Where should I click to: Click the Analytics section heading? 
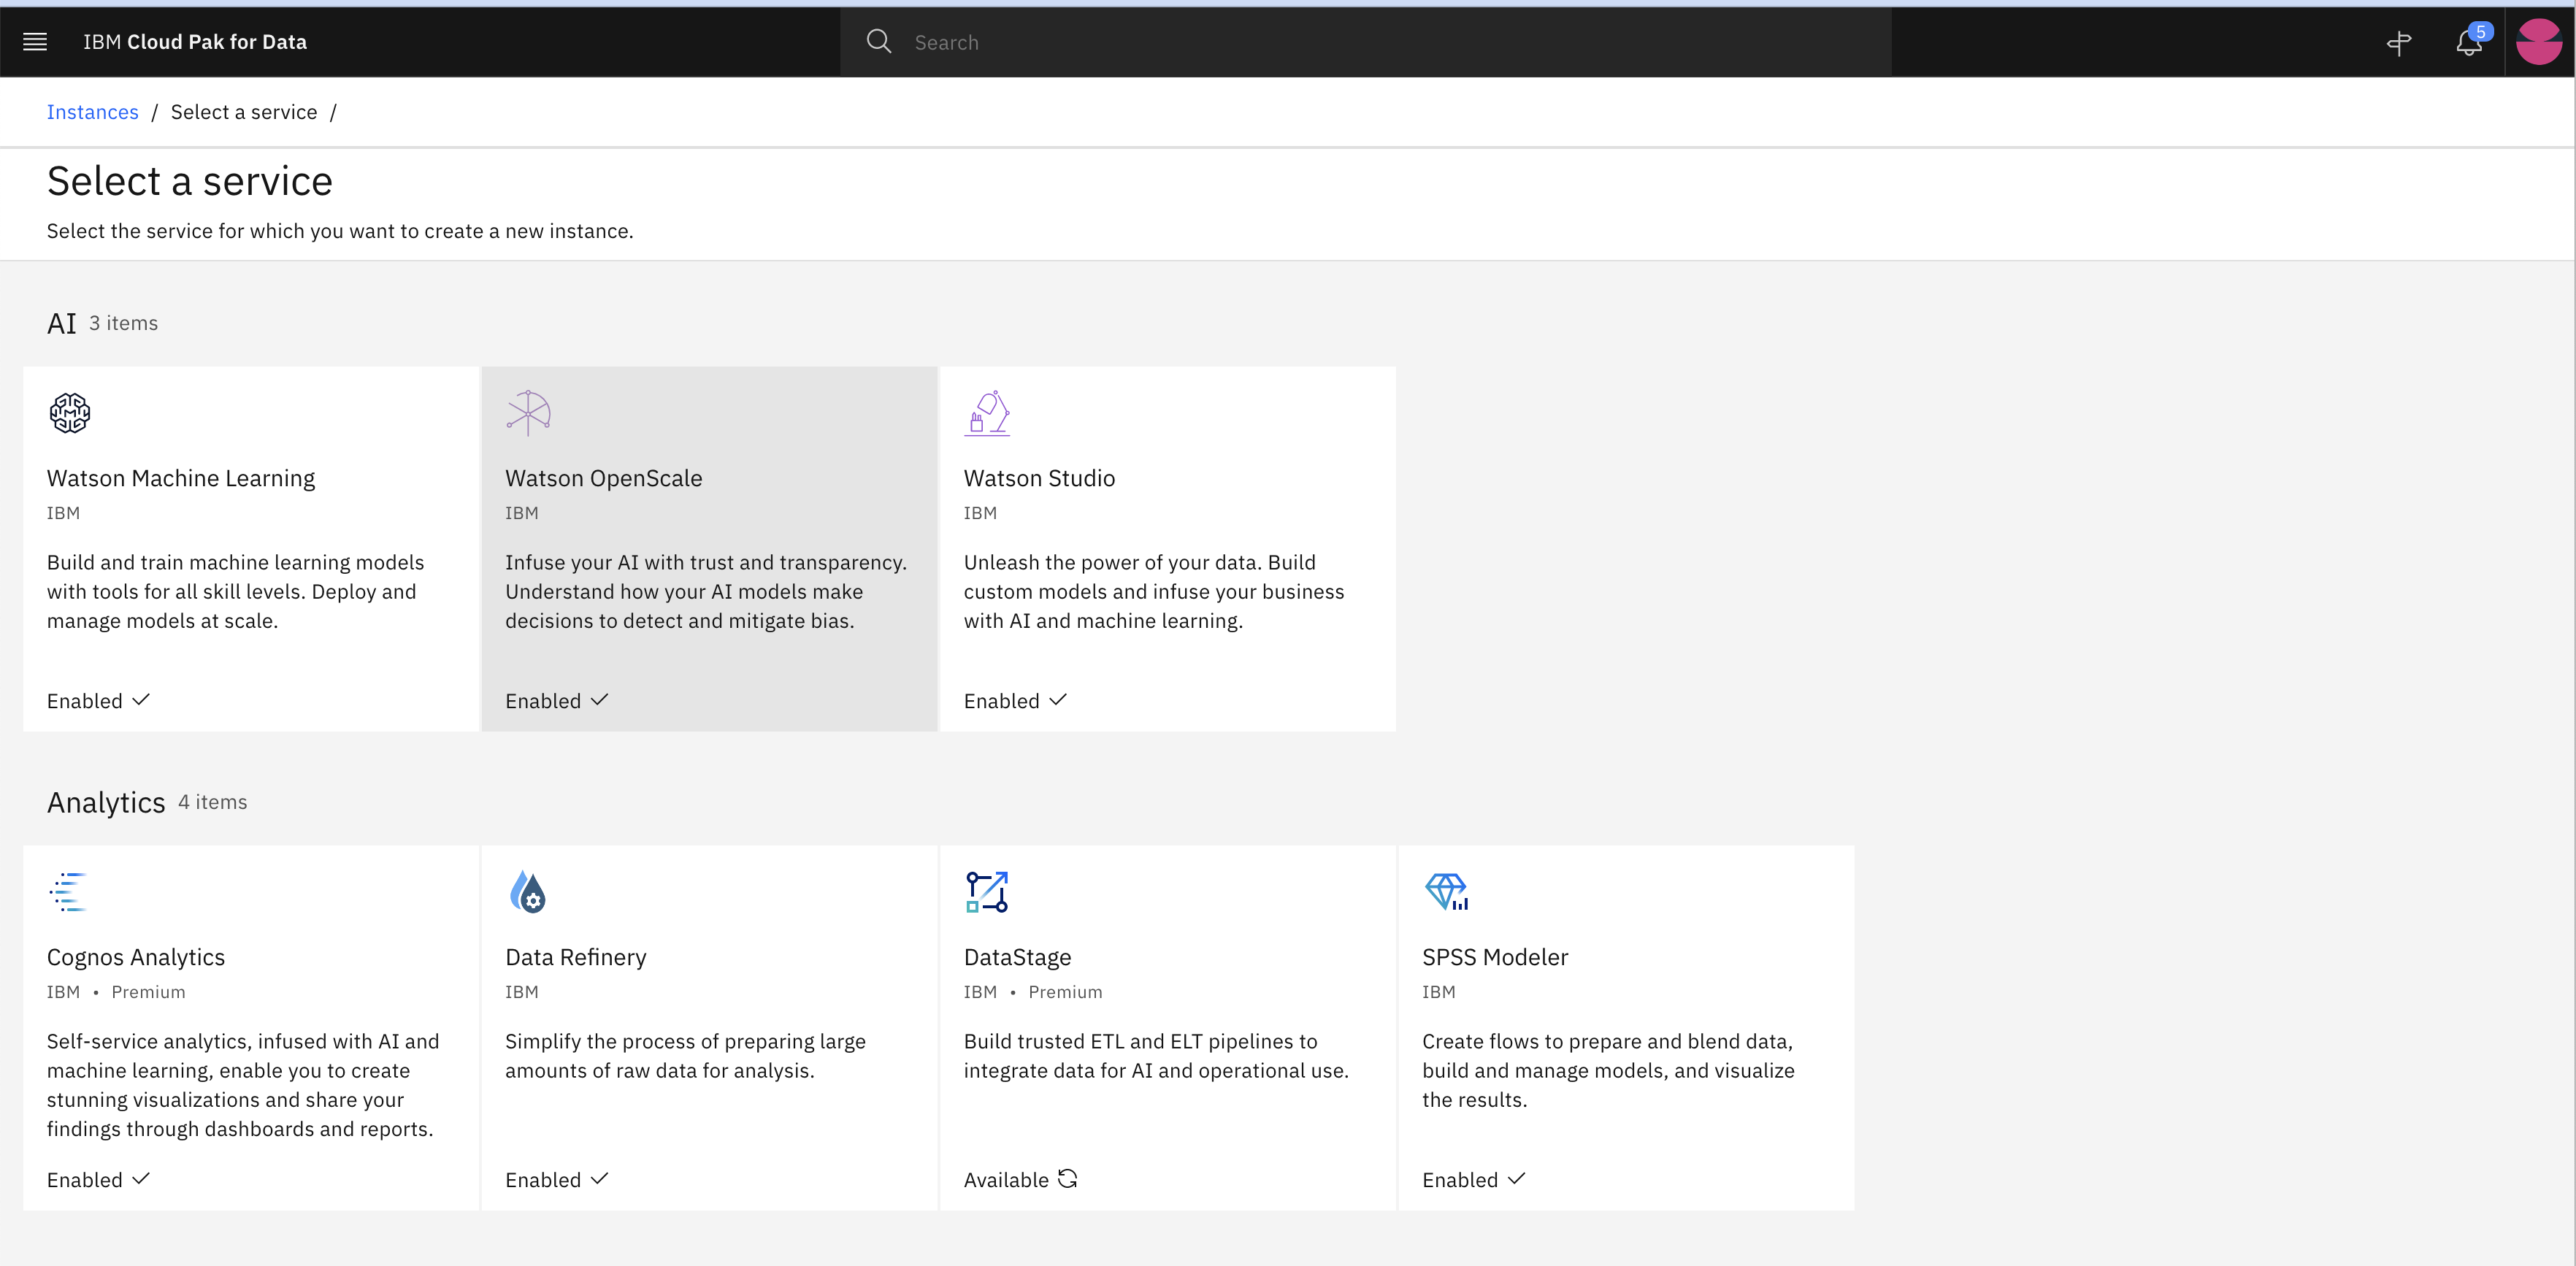click(x=106, y=803)
